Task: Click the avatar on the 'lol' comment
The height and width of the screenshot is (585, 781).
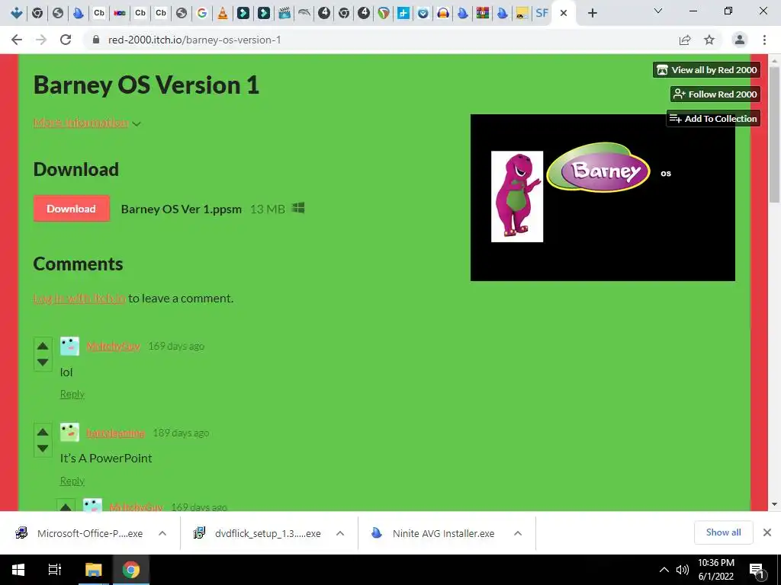Action: [69, 346]
